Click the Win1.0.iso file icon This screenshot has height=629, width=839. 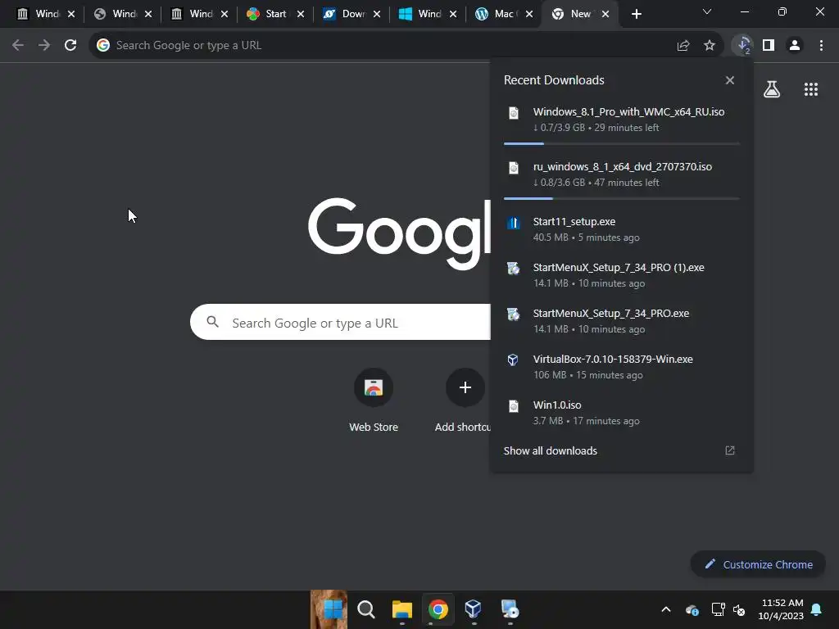click(513, 406)
